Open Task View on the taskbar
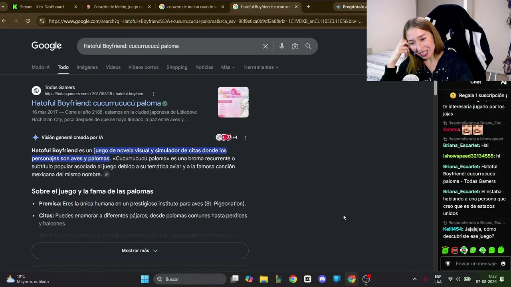 point(235,279)
